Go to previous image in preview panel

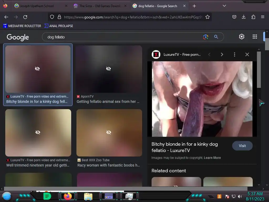pos(209,54)
